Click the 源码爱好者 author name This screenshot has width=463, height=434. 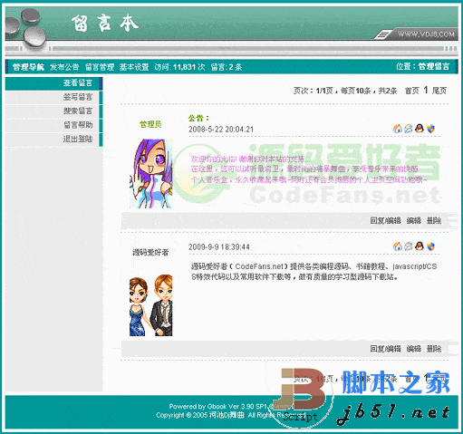tap(150, 252)
